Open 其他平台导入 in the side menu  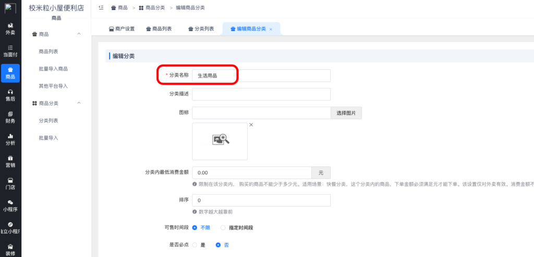(x=53, y=86)
